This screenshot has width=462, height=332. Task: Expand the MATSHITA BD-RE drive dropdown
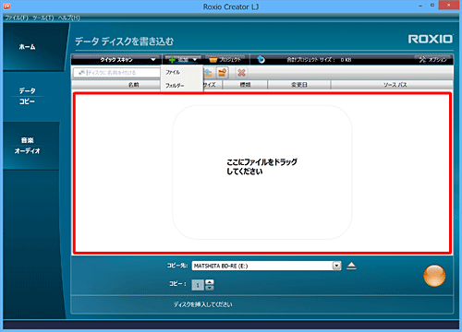pos(337,266)
